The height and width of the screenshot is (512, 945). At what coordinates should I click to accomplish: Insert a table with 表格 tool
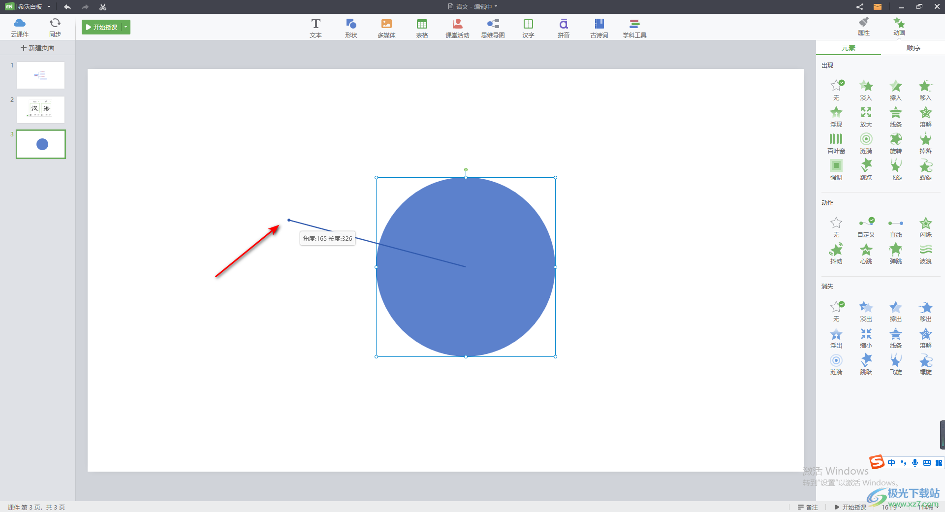click(422, 28)
